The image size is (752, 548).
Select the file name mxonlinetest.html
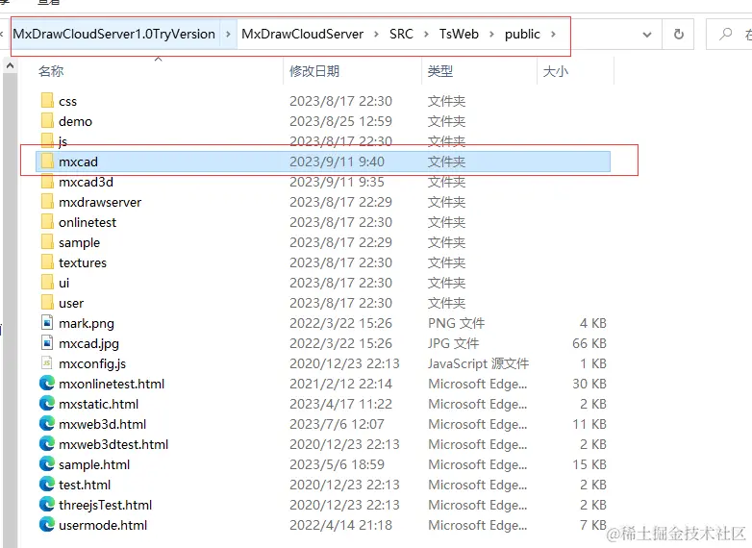[x=112, y=384]
